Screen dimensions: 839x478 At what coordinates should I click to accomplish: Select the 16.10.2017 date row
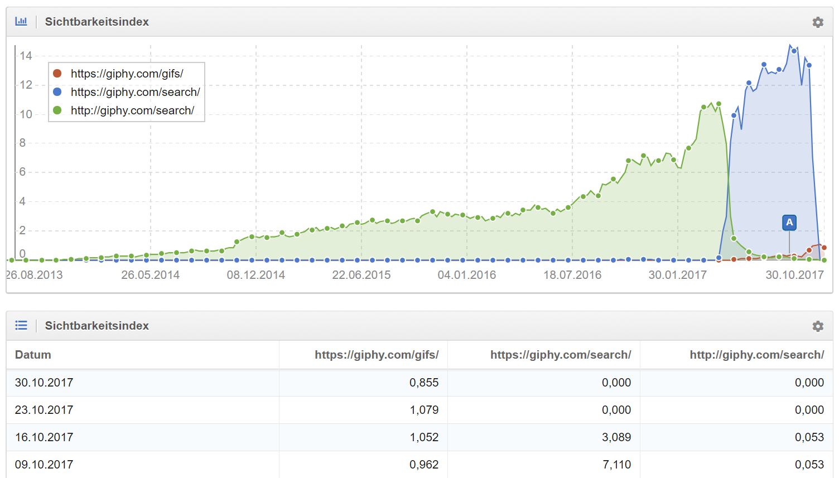click(x=44, y=437)
